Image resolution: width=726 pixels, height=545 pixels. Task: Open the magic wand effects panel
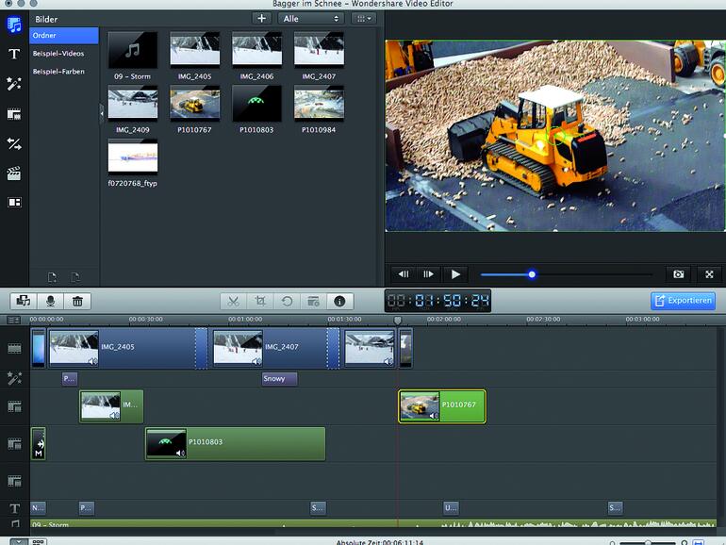[x=14, y=84]
